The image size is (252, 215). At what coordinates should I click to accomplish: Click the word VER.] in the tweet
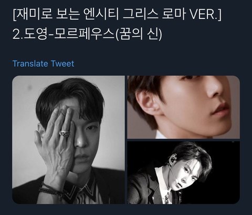pos(206,15)
